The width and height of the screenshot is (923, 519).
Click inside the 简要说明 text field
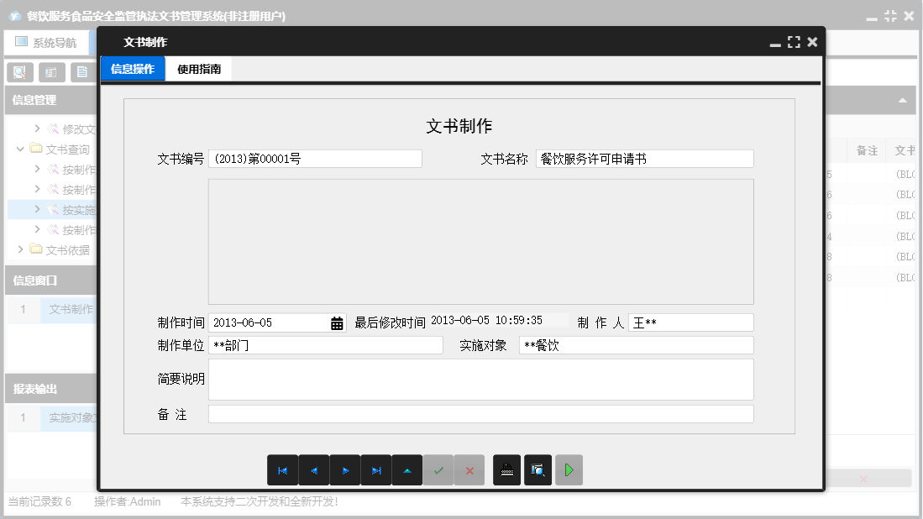(479, 380)
